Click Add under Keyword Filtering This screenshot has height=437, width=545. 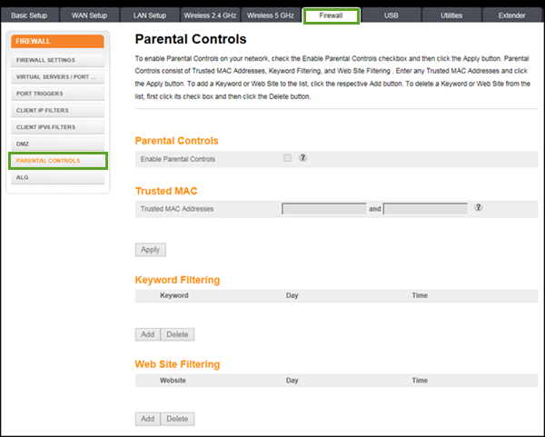coord(146,334)
